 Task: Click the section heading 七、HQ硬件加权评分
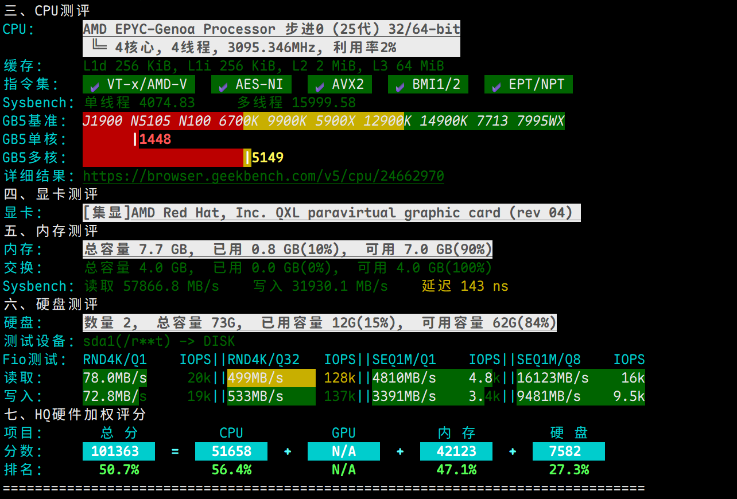click(75, 414)
